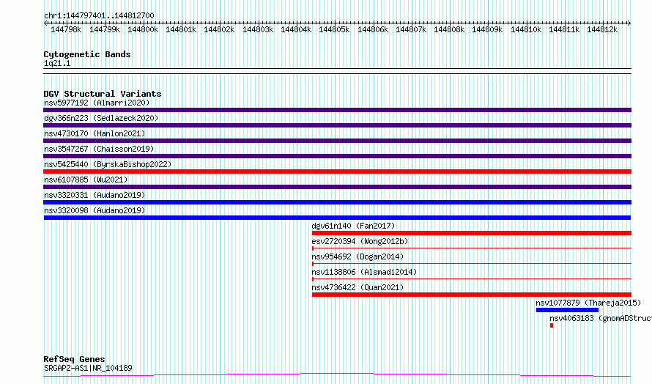
Task: Select the blue bar under nsv3320098
Action: point(337,218)
